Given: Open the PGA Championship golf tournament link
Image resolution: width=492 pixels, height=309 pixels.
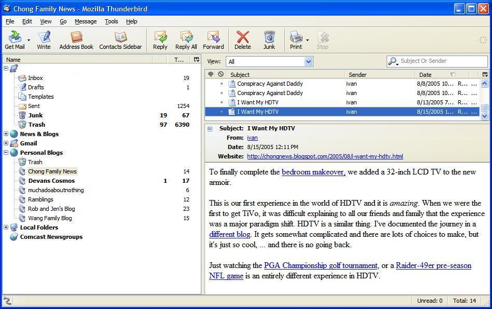Looking at the screenshot, I should (x=321, y=265).
